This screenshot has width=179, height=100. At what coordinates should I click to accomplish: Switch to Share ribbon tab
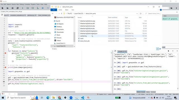click(67, 10)
